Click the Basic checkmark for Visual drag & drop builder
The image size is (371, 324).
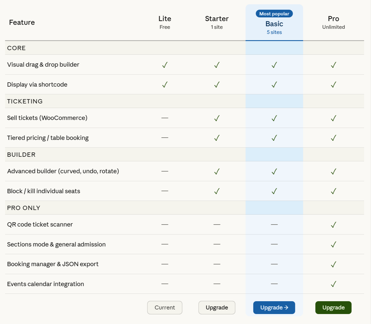click(x=274, y=65)
